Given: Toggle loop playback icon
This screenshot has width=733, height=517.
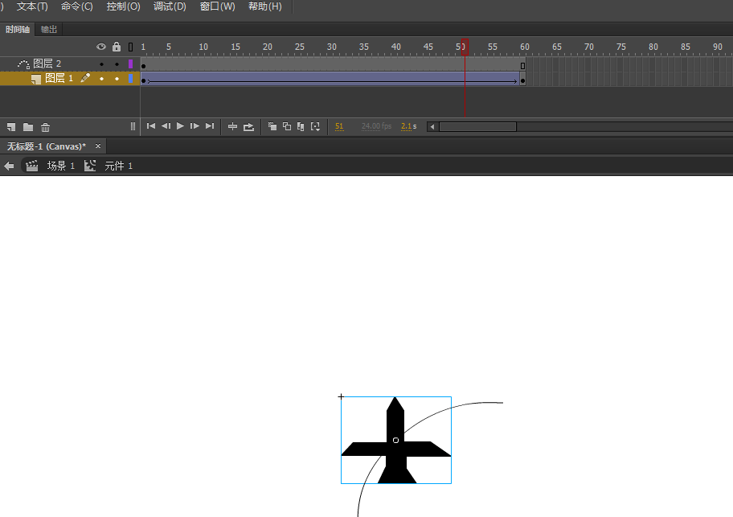Looking at the screenshot, I should point(248,127).
